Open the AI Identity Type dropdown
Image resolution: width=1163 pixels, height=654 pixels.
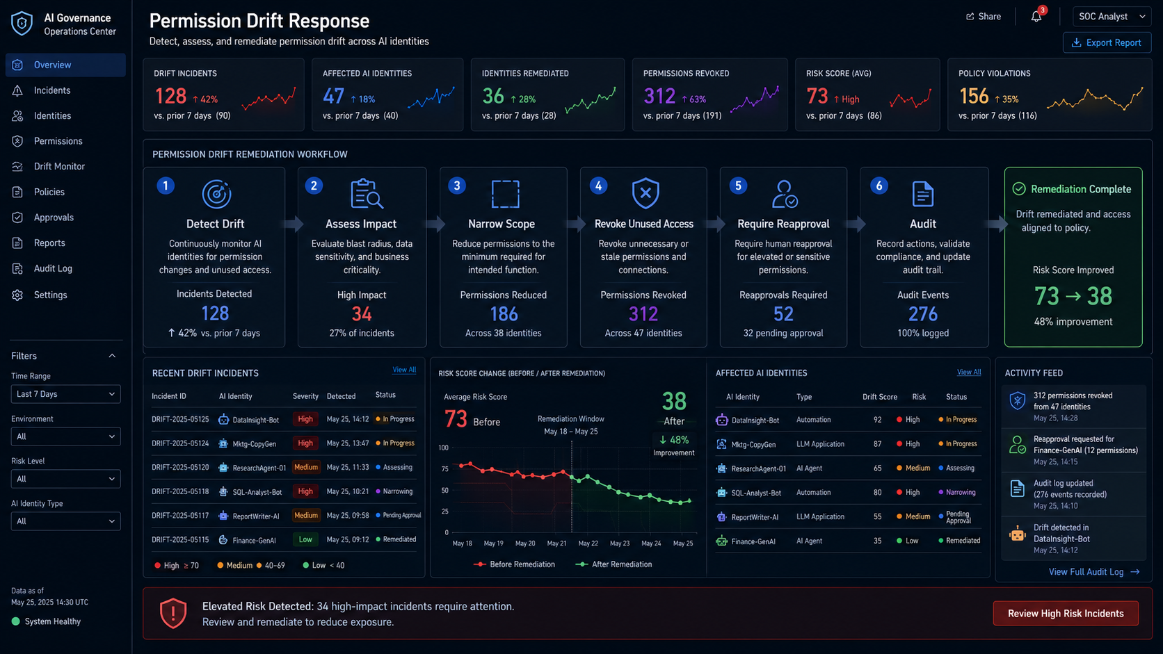pyautogui.click(x=65, y=521)
